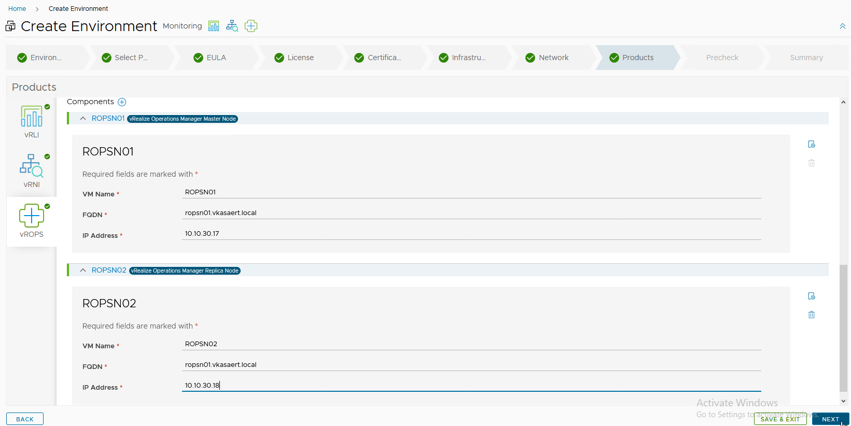Navigate to Home breadcrumb link
Image resolution: width=851 pixels, height=426 pixels.
17,9
